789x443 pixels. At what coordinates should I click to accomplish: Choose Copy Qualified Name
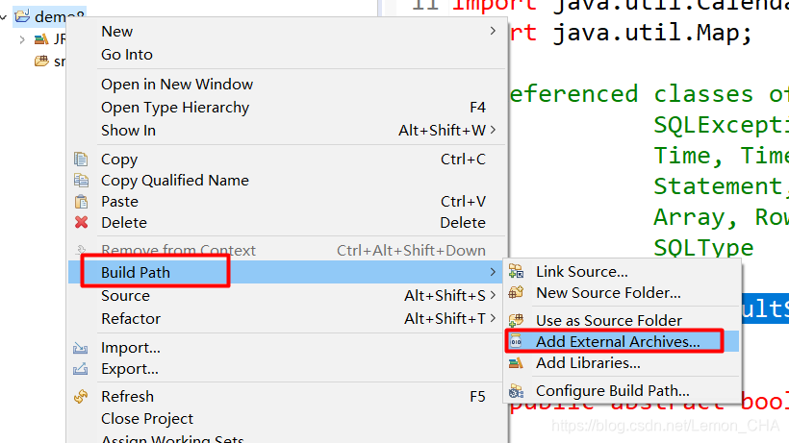(x=287, y=181)
